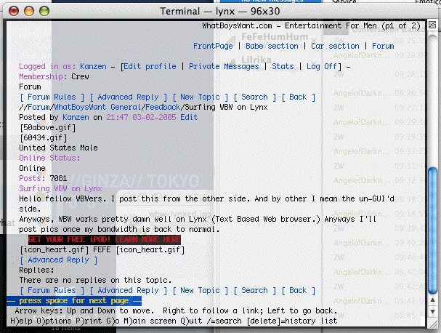
Task: Click Back in the bottom forum menu
Action: 298,290
